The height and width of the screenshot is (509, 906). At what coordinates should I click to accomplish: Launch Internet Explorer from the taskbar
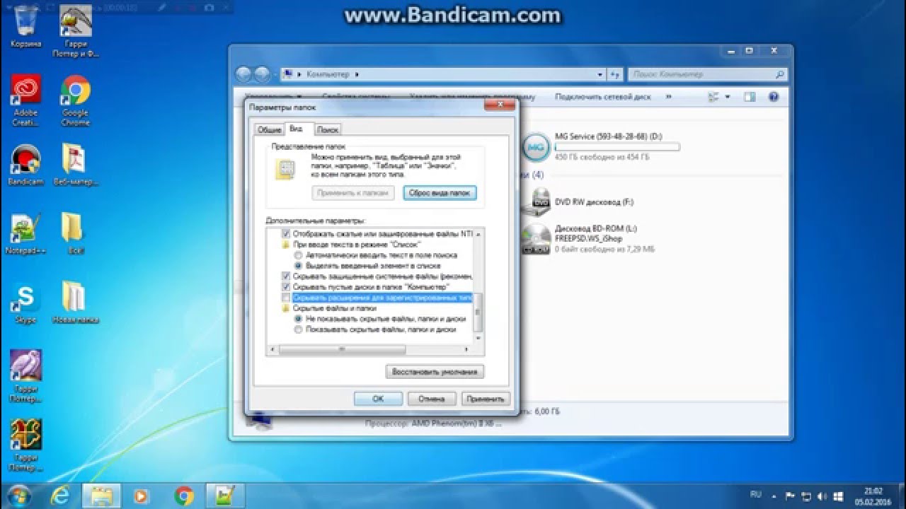click(x=59, y=495)
